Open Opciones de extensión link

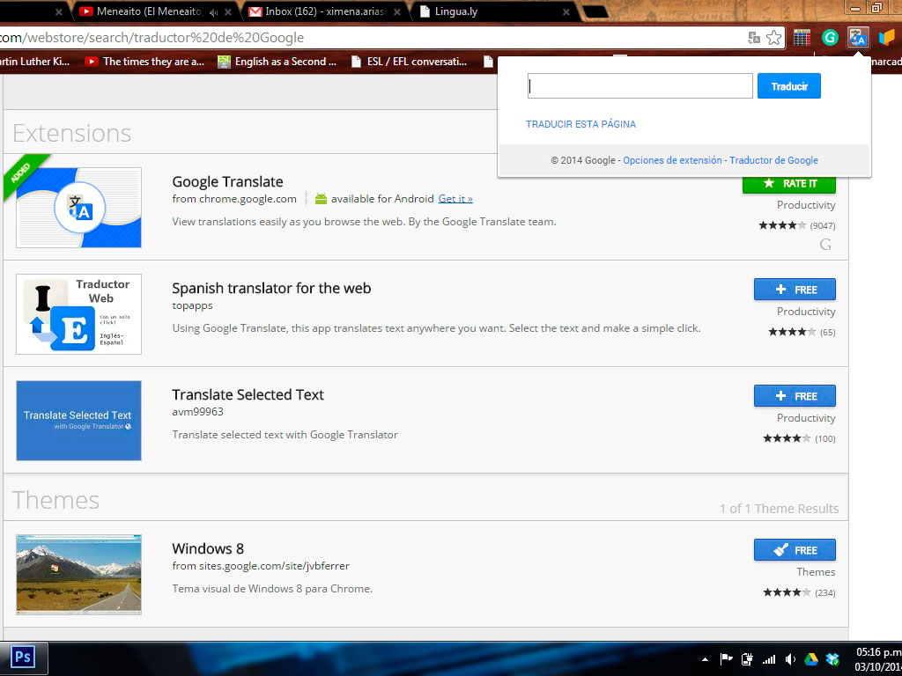point(672,160)
